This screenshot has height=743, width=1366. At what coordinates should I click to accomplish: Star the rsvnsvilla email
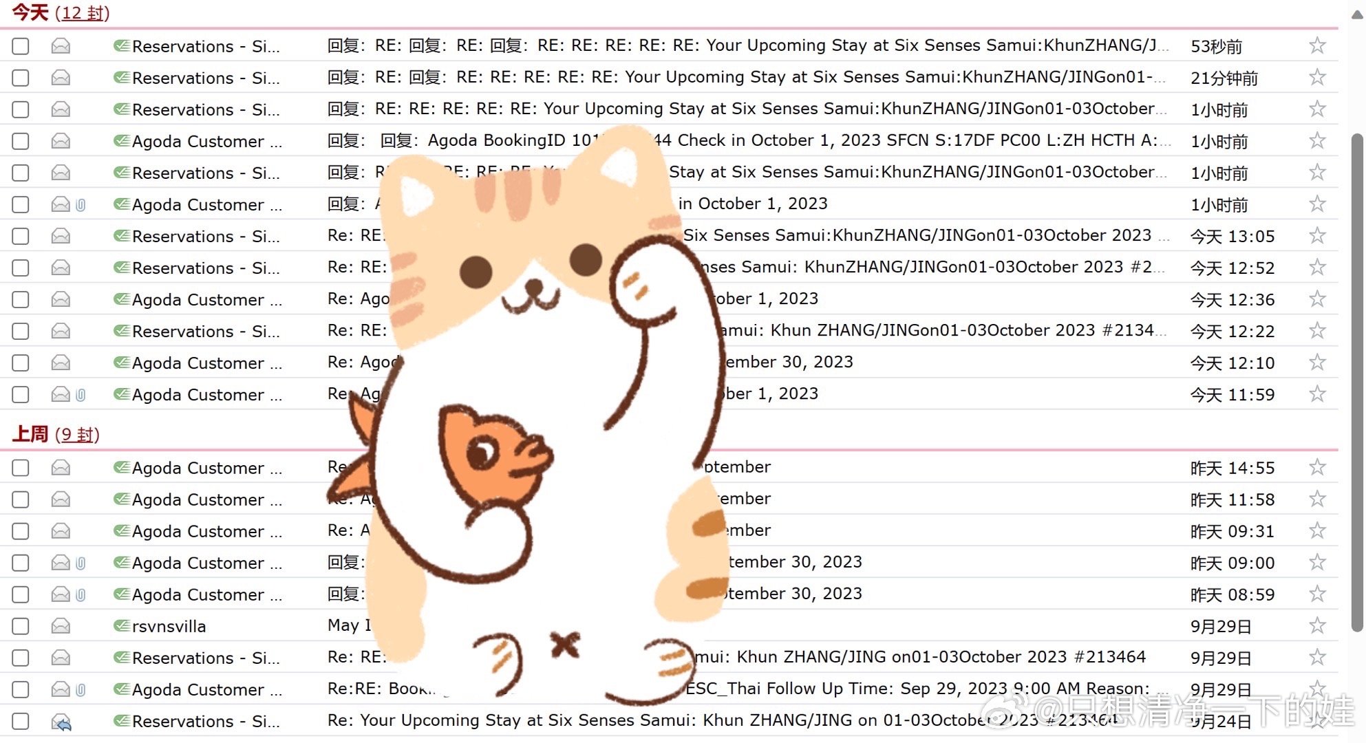point(1317,625)
